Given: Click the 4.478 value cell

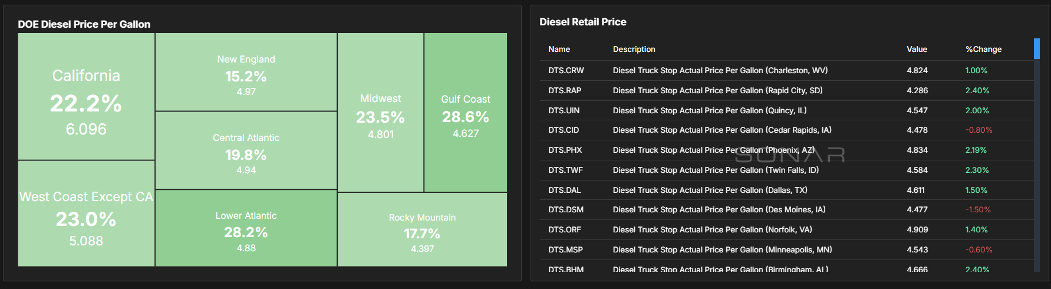Looking at the screenshot, I should click(x=917, y=130).
